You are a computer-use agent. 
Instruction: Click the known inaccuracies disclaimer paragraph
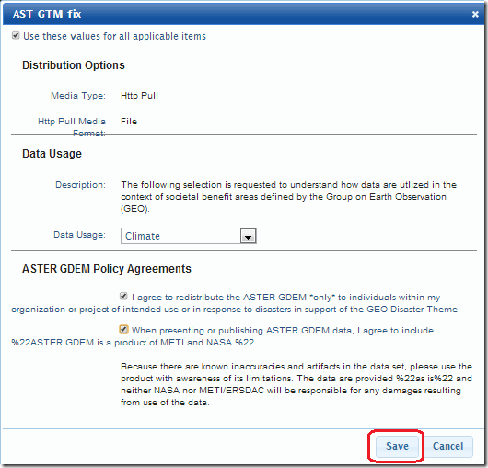click(296, 384)
